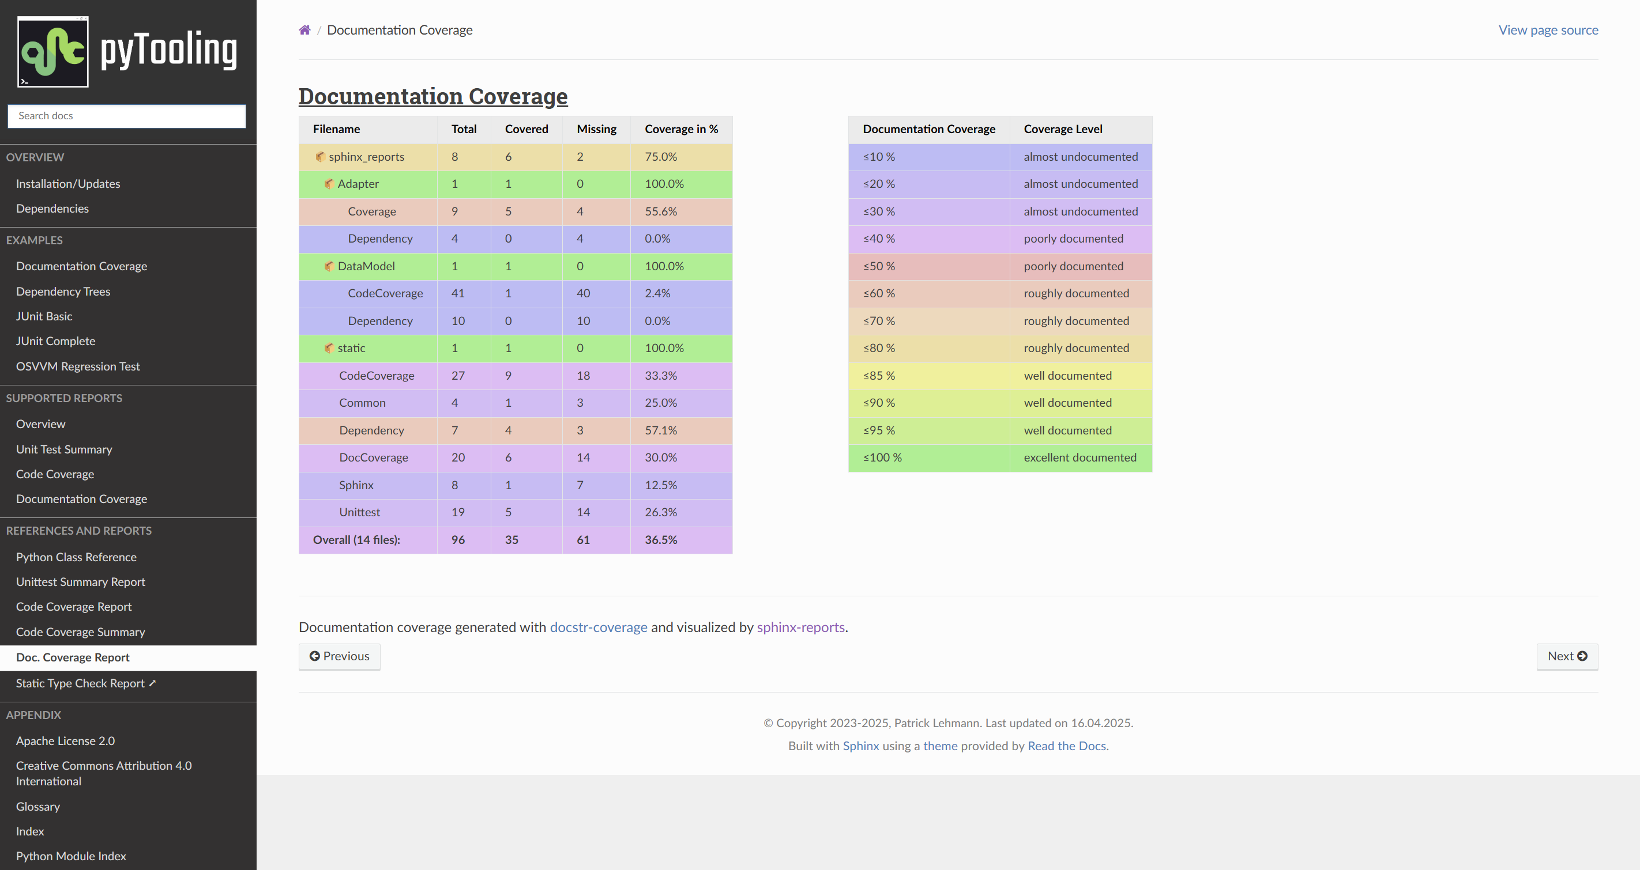Open the theme link in footer
The width and height of the screenshot is (1640, 870).
pos(941,746)
